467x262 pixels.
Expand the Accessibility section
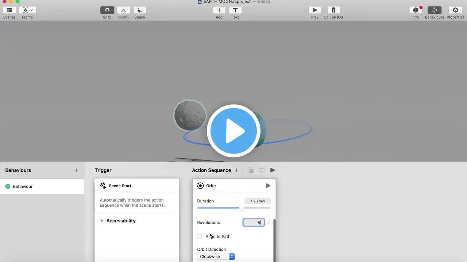click(102, 221)
